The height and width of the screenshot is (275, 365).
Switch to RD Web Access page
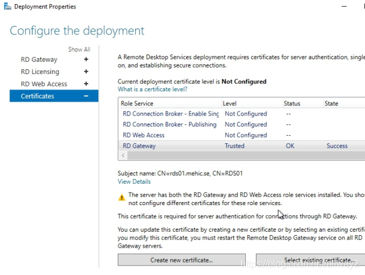[x=44, y=84]
